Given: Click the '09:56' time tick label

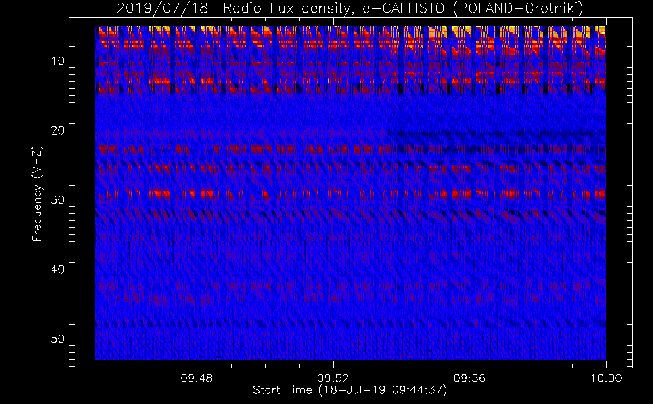Looking at the screenshot, I should pyautogui.click(x=470, y=379).
